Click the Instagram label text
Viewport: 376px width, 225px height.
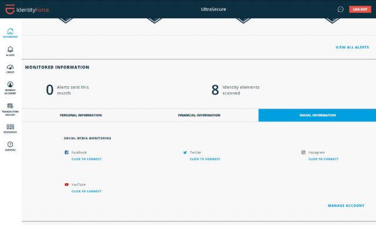tap(316, 152)
